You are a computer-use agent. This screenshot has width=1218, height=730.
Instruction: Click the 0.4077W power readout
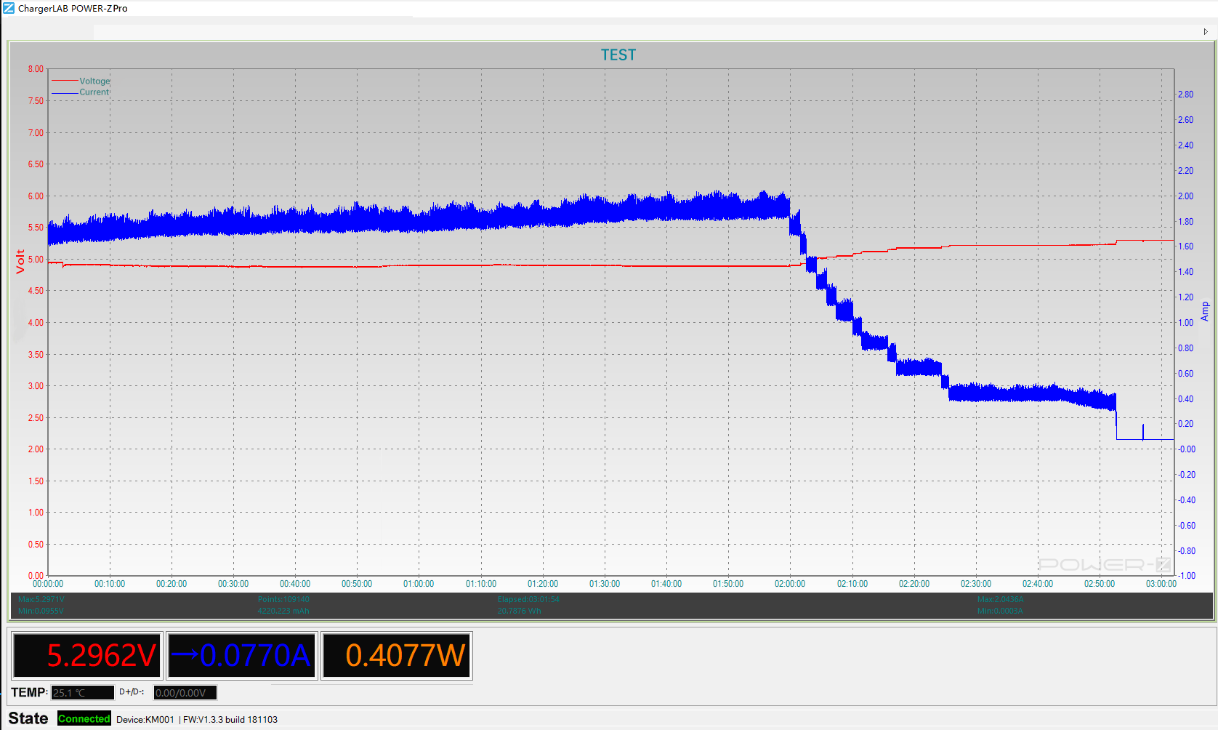coord(397,655)
